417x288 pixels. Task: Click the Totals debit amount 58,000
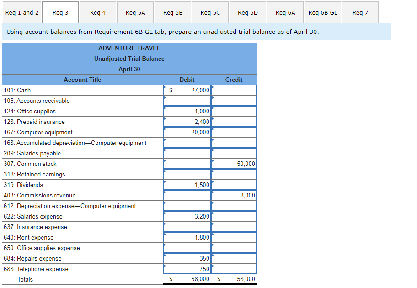(200, 279)
